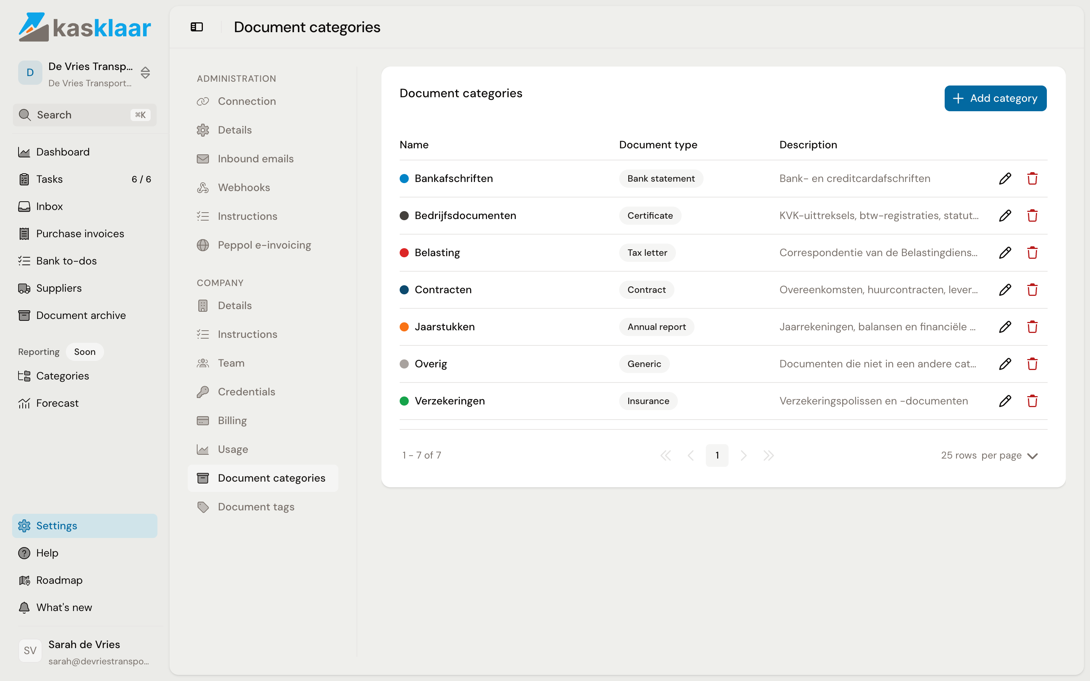Delete the Contracten category
Image resolution: width=1090 pixels, height=681 pixels.
pos(1032,289)
